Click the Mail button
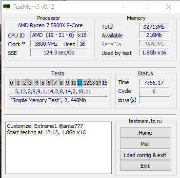 click(x=145, y=144)
